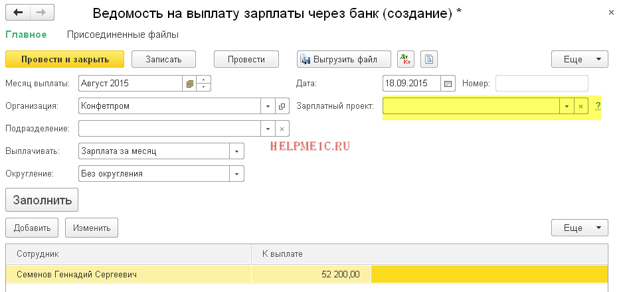Click into the Месяц выплаты field with Август 2015
This screenshot has width=621, height=292.
click(131, 84)
